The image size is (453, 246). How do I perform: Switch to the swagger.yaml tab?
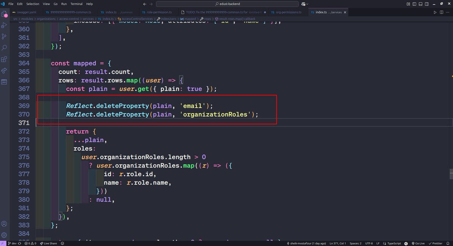point(26,12)
